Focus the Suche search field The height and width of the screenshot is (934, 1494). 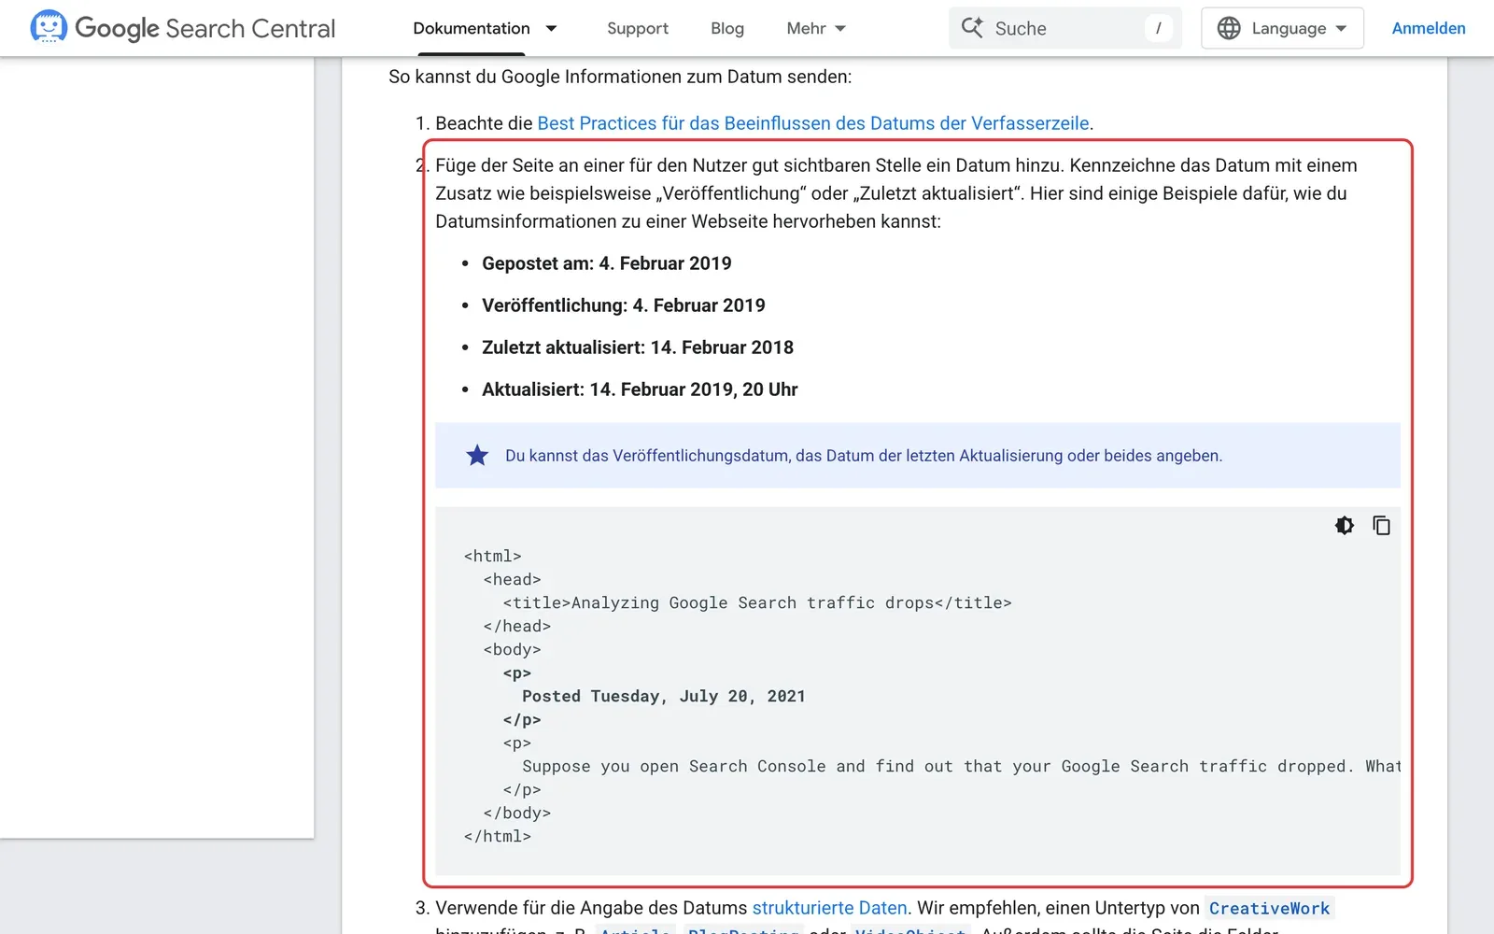(x=1065, y=28)
